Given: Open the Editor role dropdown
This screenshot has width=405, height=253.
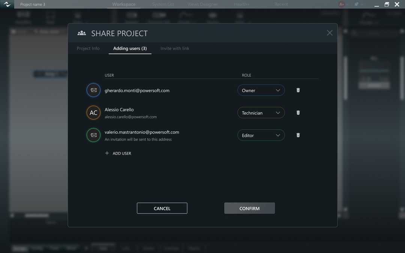Looking at the screenshot, I should tap(261, 135).
